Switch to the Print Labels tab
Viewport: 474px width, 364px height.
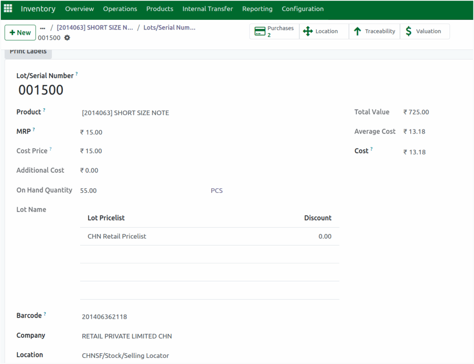coord(28,51)
